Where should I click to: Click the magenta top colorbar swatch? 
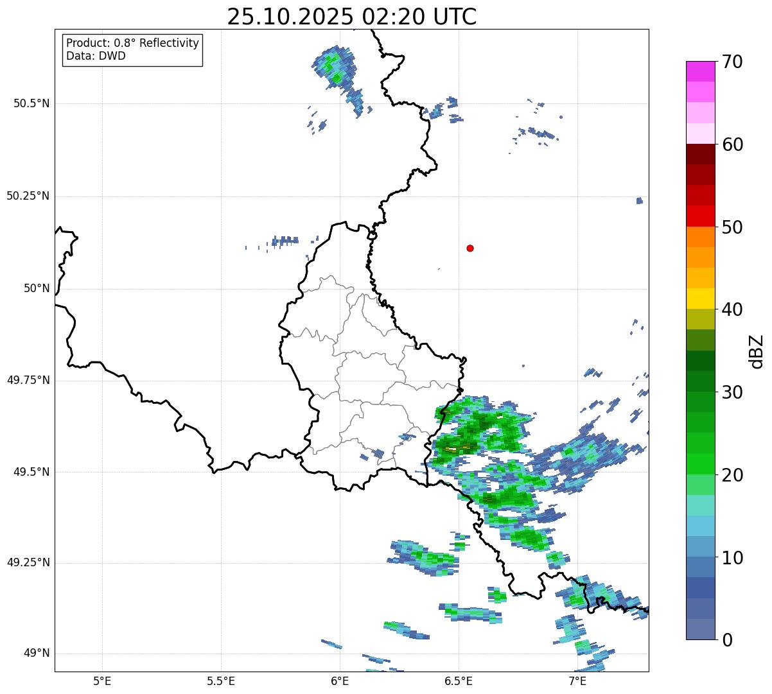tap(700, 71)
